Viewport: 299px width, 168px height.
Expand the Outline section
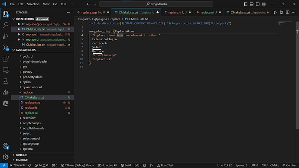point(21,155)
